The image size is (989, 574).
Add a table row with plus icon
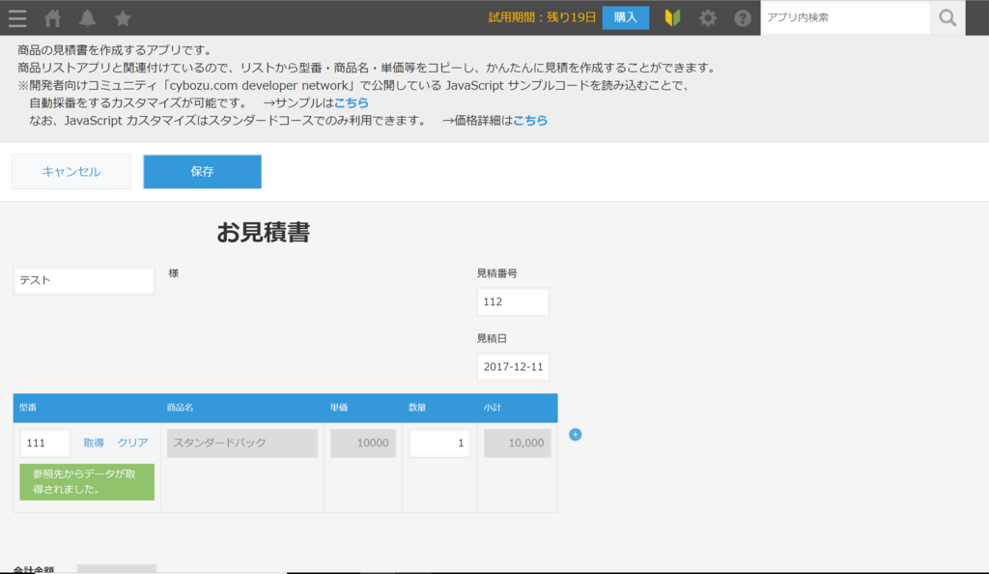(576, 435)
